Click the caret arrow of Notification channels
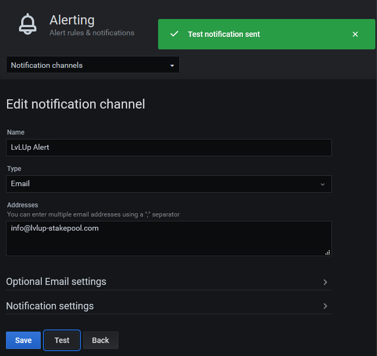 coord(172,66)
